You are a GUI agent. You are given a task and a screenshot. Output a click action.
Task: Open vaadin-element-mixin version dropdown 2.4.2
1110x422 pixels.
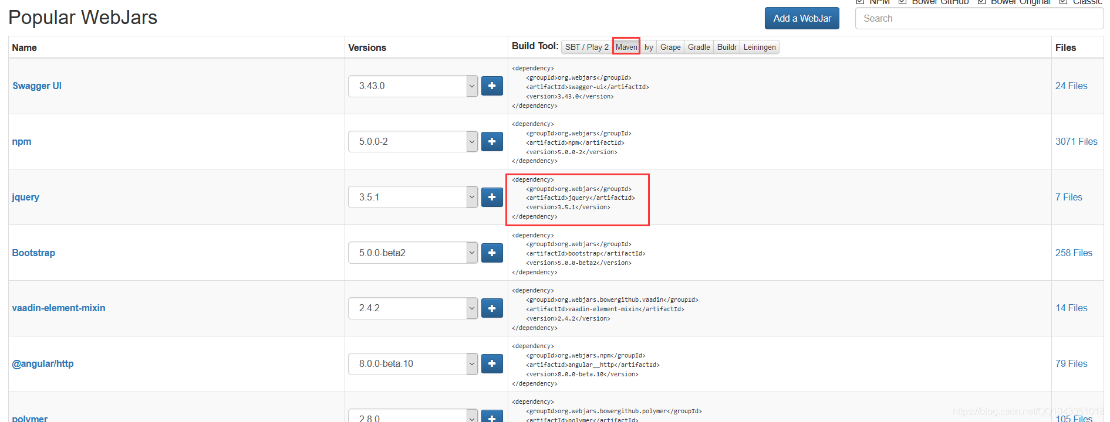coord(413,308)
